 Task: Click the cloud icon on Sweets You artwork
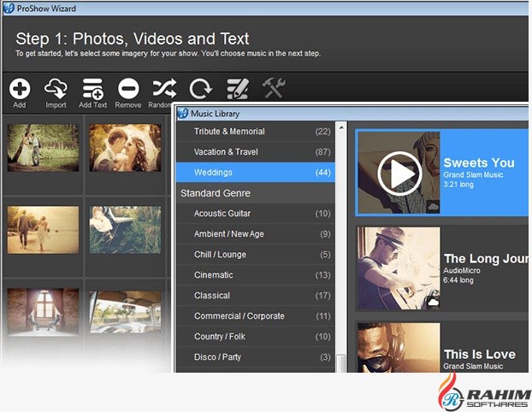tap(432, 206)
